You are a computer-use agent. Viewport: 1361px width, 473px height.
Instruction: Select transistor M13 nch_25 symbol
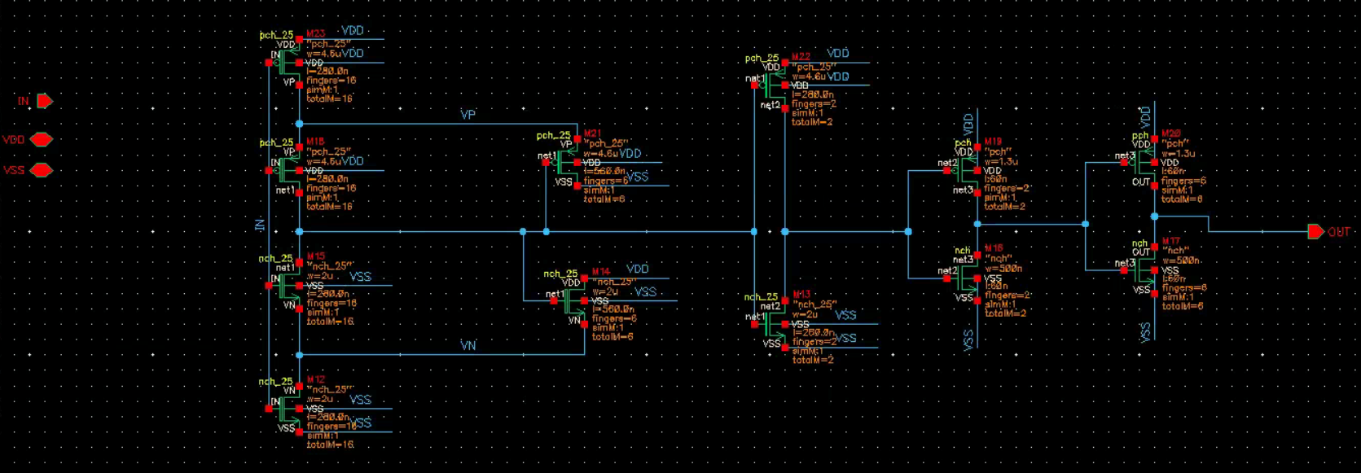(771, 324)
